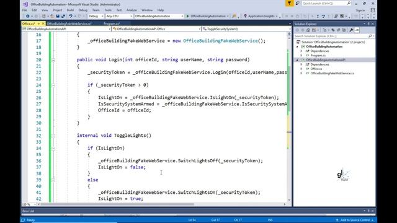
Task: Toggle auto-hide pin of Solution Explorer panel
Action: [368, 24]
